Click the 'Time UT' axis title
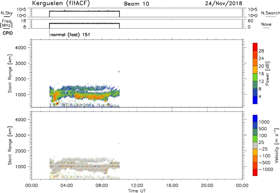280x193 pixels. [x=137, y=191]
